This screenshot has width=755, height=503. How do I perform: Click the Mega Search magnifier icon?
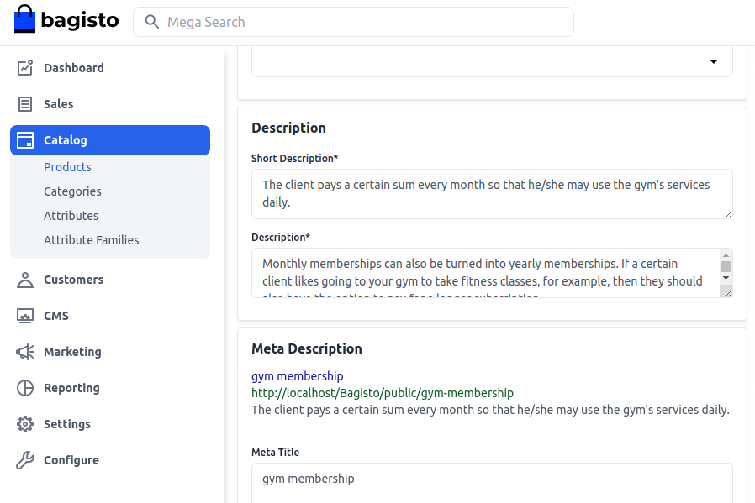152,22
